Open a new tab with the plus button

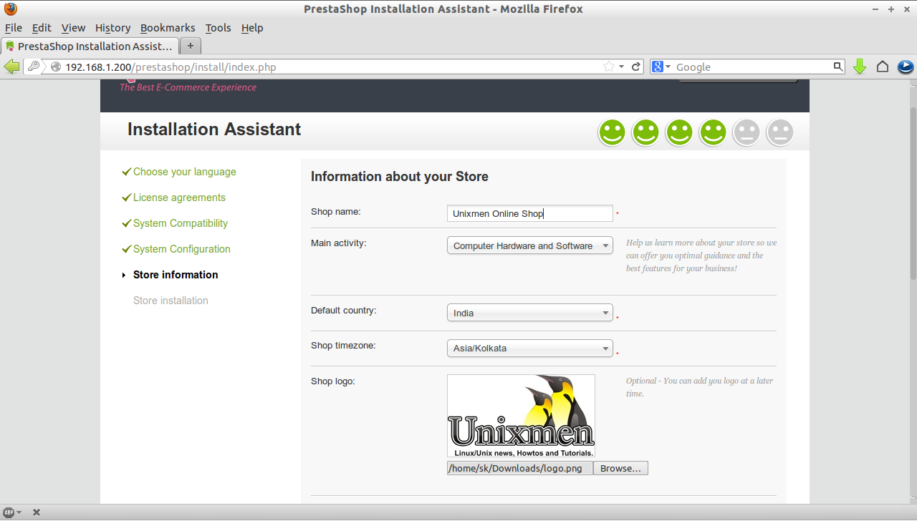[191, 46]
